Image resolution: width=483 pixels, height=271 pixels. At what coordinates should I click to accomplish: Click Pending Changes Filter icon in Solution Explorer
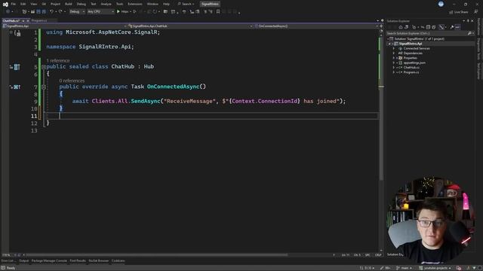[414, 27]
